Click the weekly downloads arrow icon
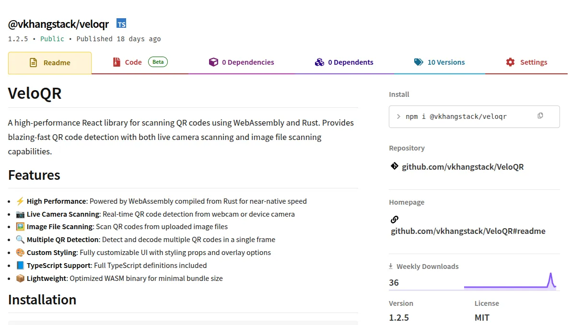This screenshot has height=325, width=583. pos(391,266)
